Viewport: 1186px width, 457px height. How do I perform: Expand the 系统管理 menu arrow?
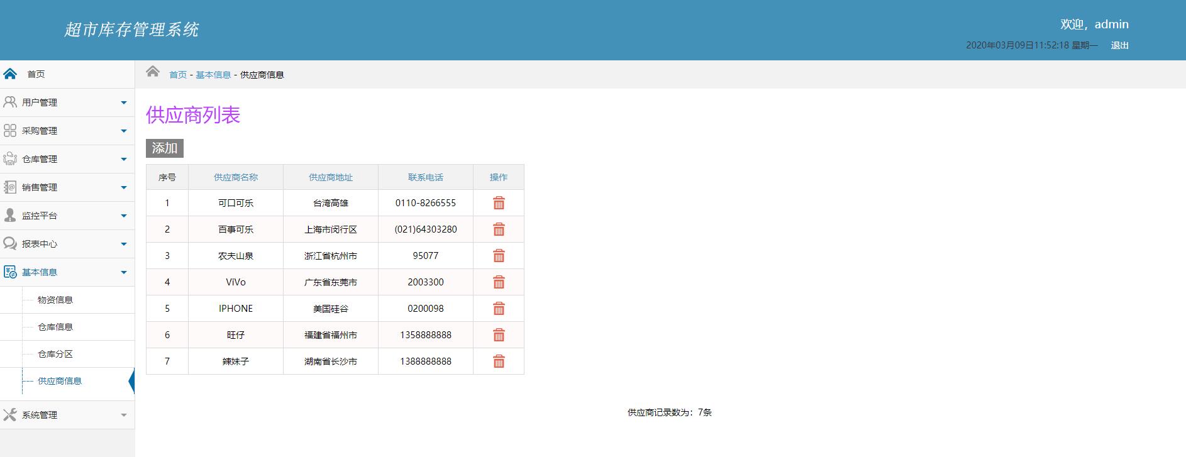coord(124,415)
